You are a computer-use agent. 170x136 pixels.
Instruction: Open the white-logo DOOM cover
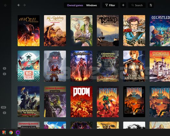(x=81, y=102)
